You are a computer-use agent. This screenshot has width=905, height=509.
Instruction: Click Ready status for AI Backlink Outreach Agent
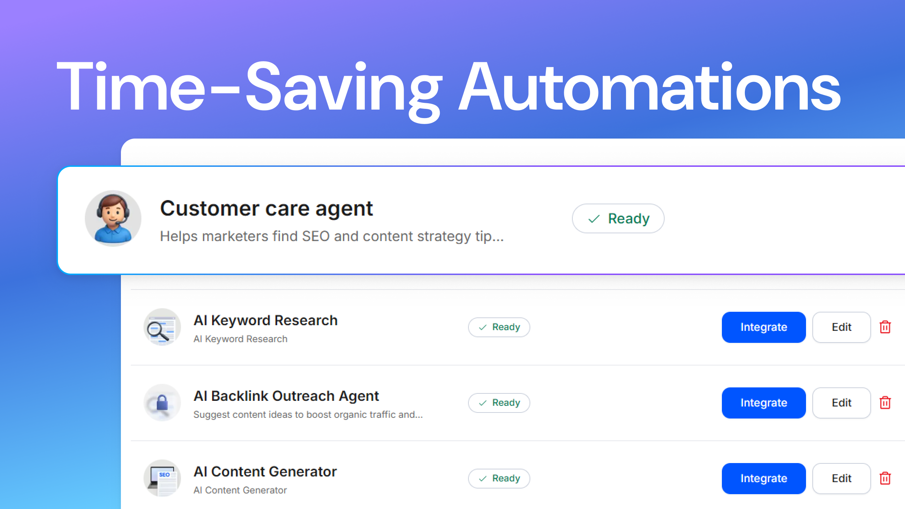tap(499, 403)
